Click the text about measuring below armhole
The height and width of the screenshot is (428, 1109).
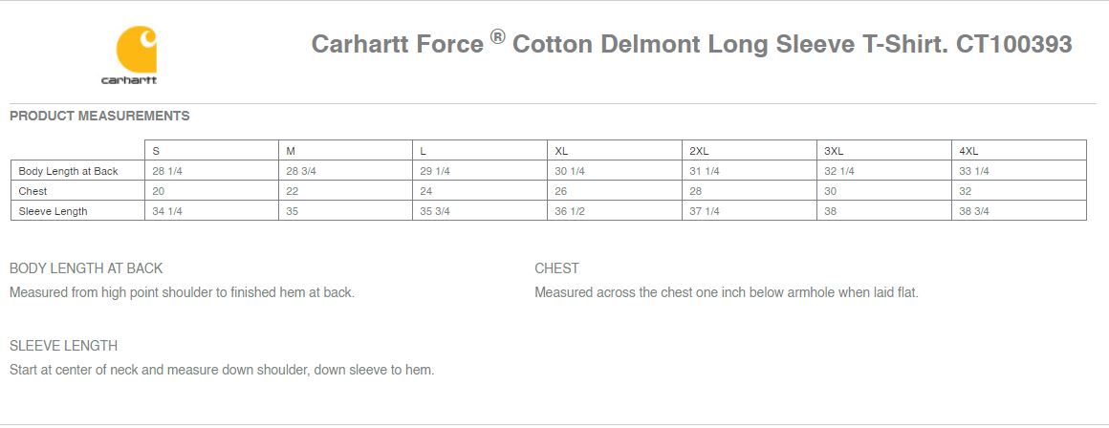pyautogui.click(x=727, y=292)
